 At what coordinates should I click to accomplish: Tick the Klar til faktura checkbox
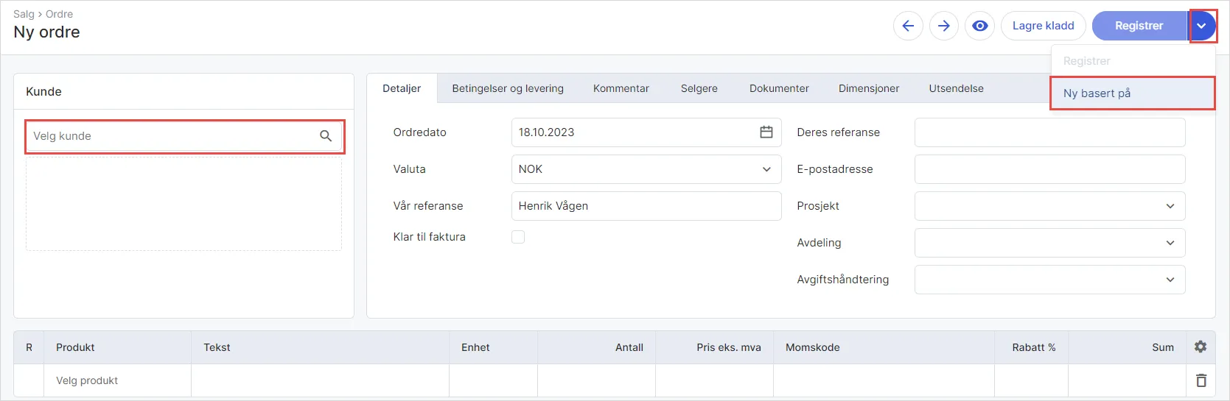tap(518, 237)
